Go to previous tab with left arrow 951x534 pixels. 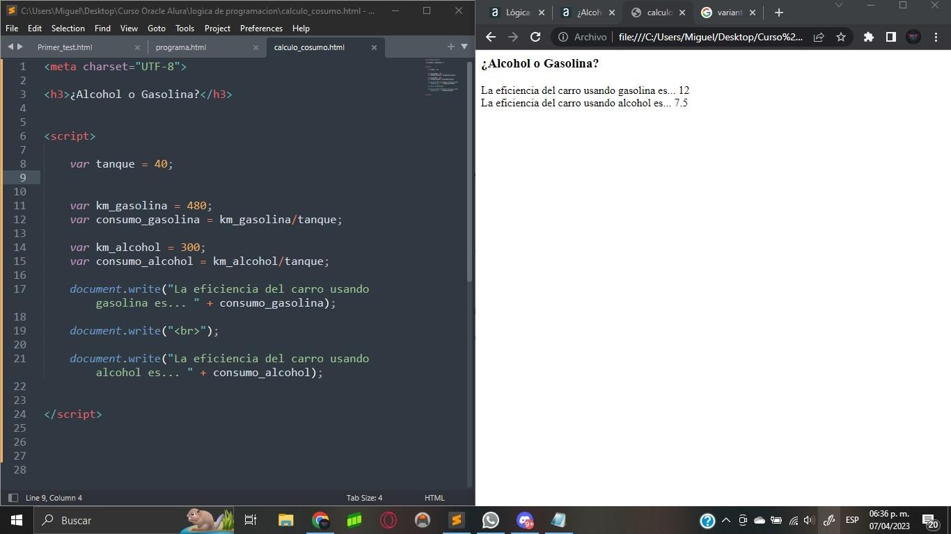(10, 47)
